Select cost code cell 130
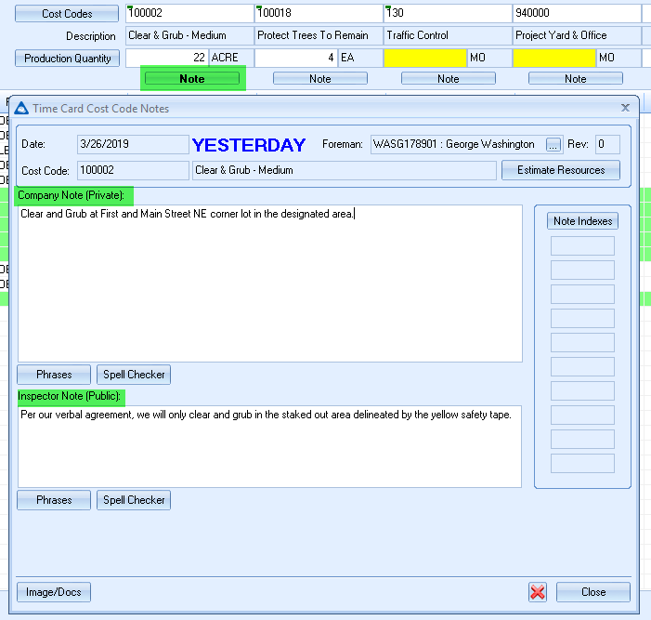This screenshot has width=651, height=620. coord(448,13)
